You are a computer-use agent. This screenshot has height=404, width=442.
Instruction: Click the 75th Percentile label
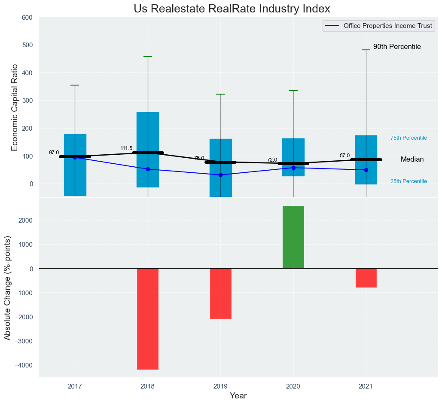pos(408,138)
